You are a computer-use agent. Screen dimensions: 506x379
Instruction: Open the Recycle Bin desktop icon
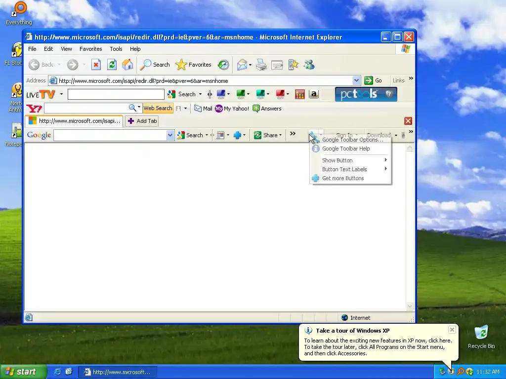coord(481,337)
